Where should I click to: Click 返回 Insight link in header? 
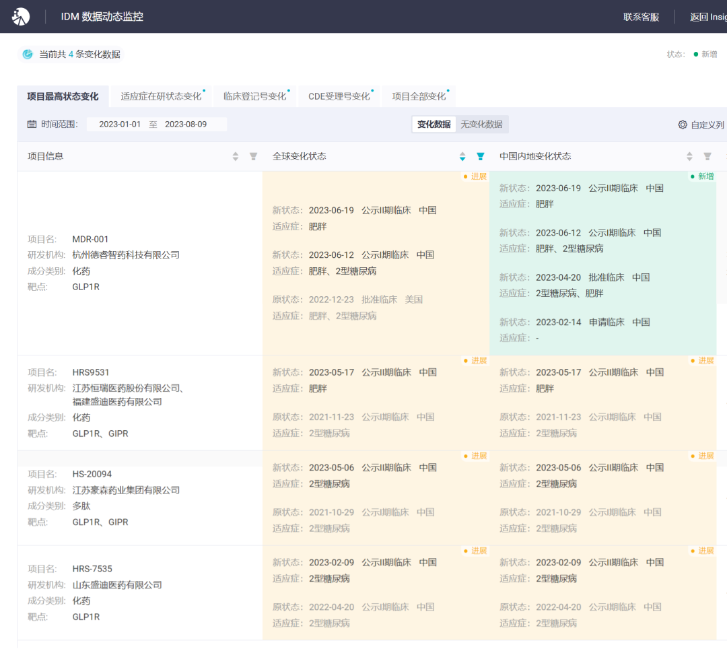pyautogui.click(x=708, y=17)
